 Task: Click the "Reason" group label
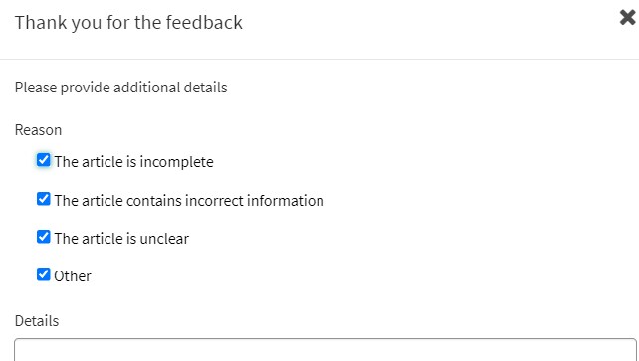[38, 130]
